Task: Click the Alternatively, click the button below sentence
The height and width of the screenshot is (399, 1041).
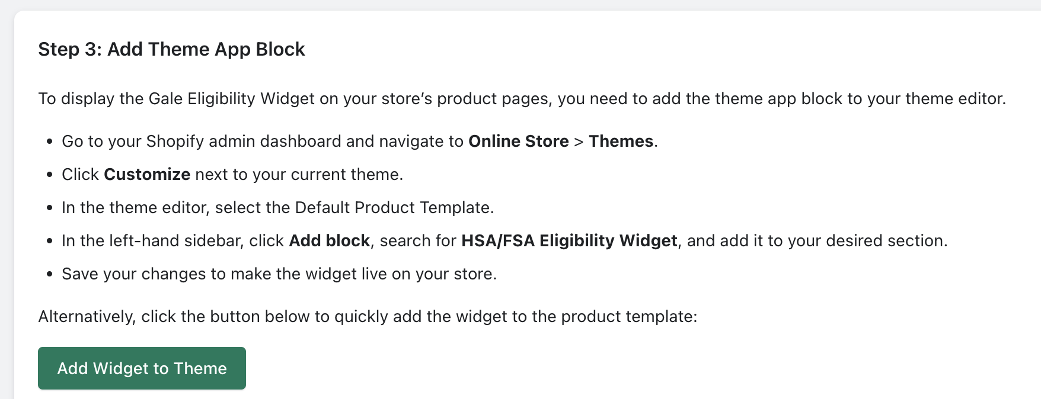Action: coord(368,316)
